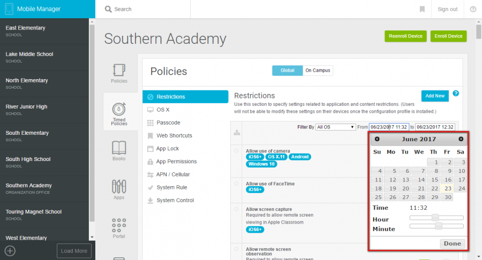Go to previous month in calendar
The image size is (482, 260).
tap(377, 139)
